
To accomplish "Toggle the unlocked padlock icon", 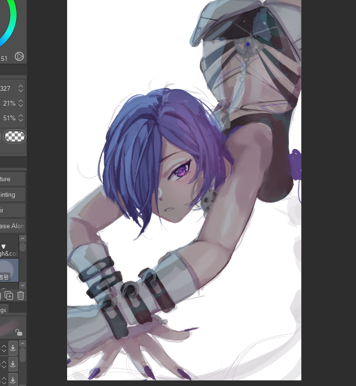I will pyautogui.click(x=19, y=333).
